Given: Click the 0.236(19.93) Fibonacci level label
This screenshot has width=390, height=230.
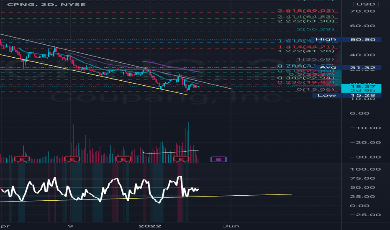Looking at the screenshot, I should tap(306, 82).
